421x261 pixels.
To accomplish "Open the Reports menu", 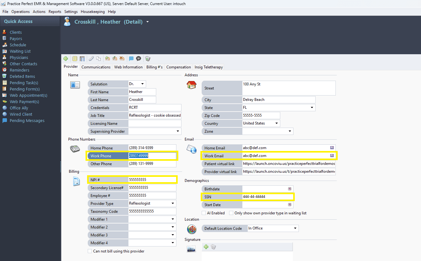I will coord(55,12).
